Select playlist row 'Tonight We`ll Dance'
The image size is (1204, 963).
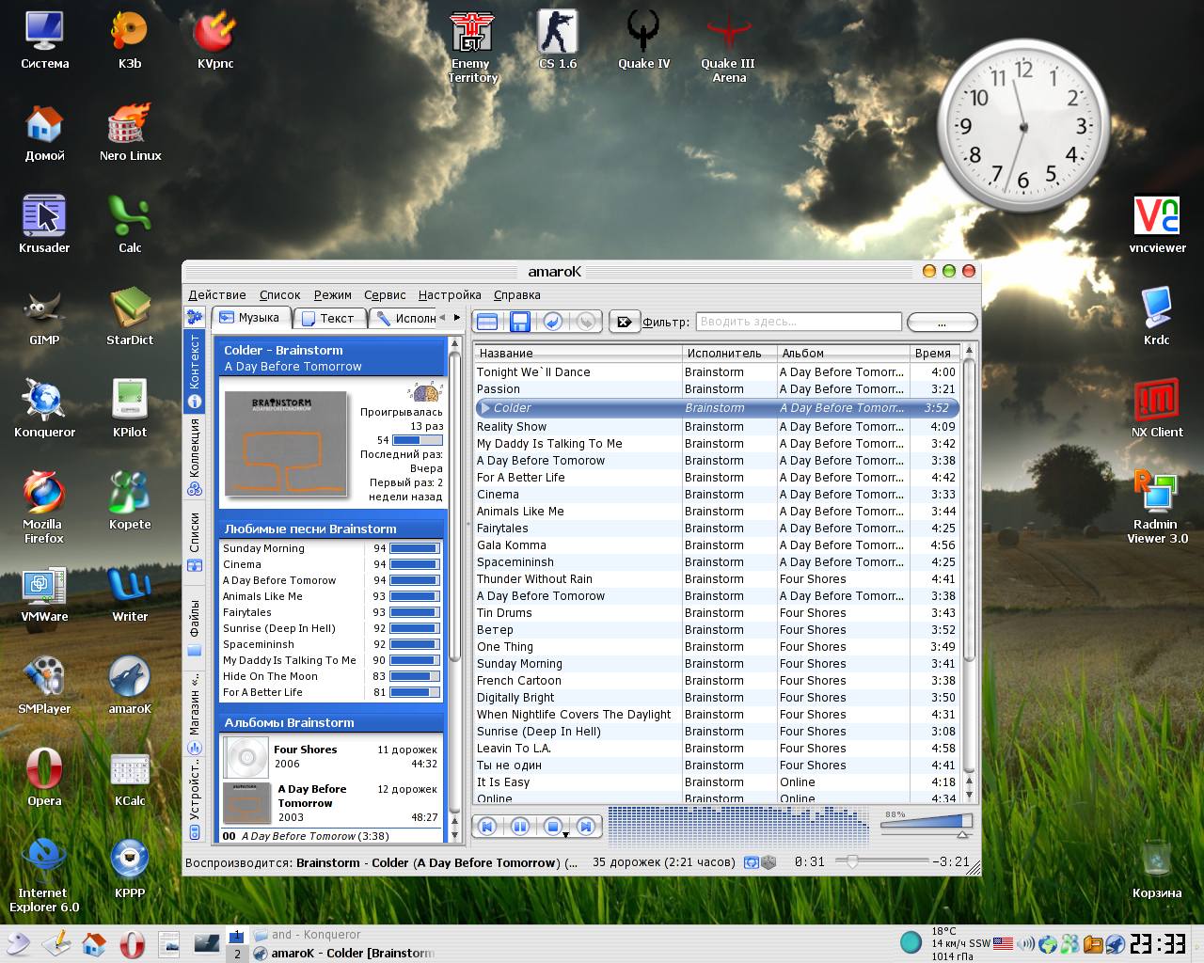717,371
